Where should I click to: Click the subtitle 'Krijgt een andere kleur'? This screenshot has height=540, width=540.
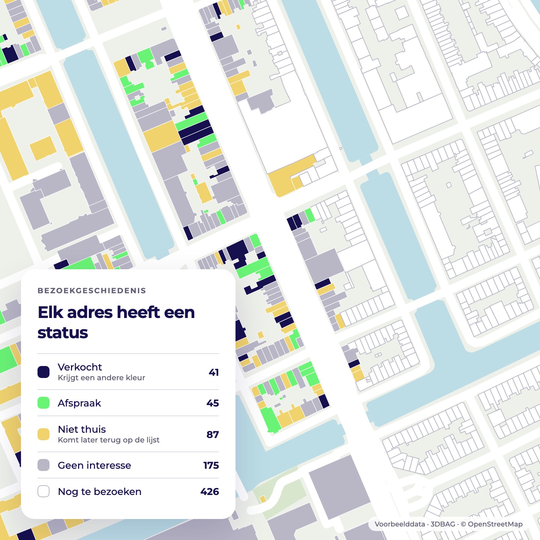click(101, 378)
